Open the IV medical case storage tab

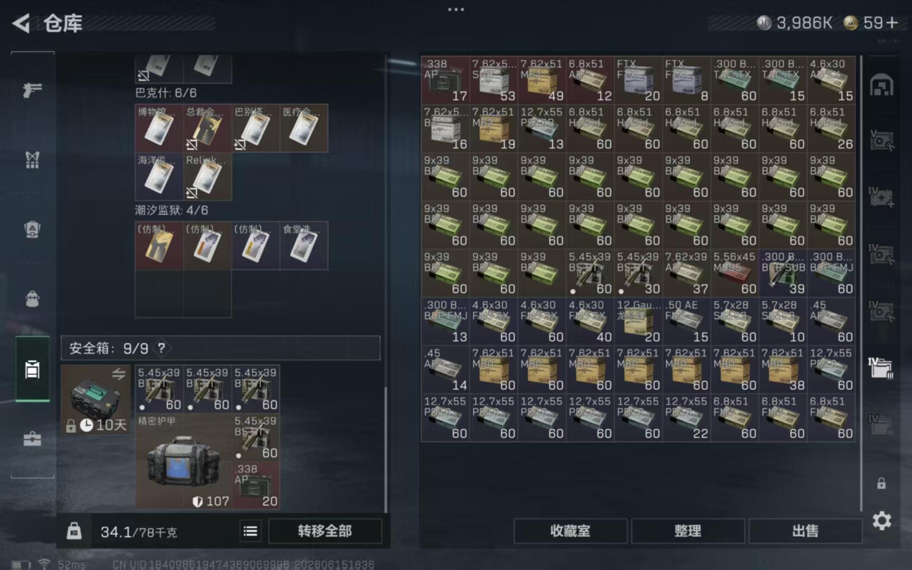[880, 196]
